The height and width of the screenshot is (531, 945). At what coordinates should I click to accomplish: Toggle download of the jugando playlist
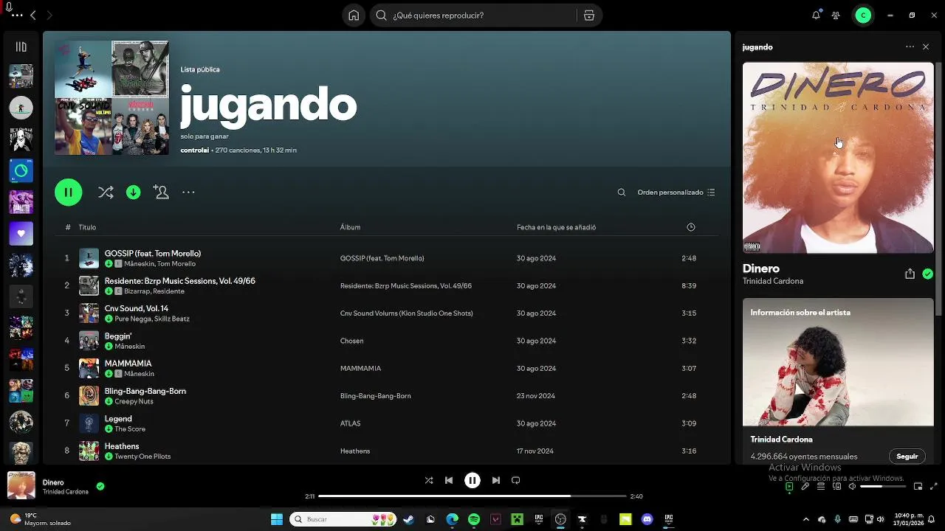pyautogui.click(x=133, y=192)
